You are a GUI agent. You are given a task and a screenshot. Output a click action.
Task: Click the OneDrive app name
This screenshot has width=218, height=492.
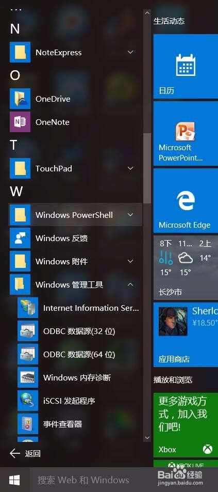[53, 99]
